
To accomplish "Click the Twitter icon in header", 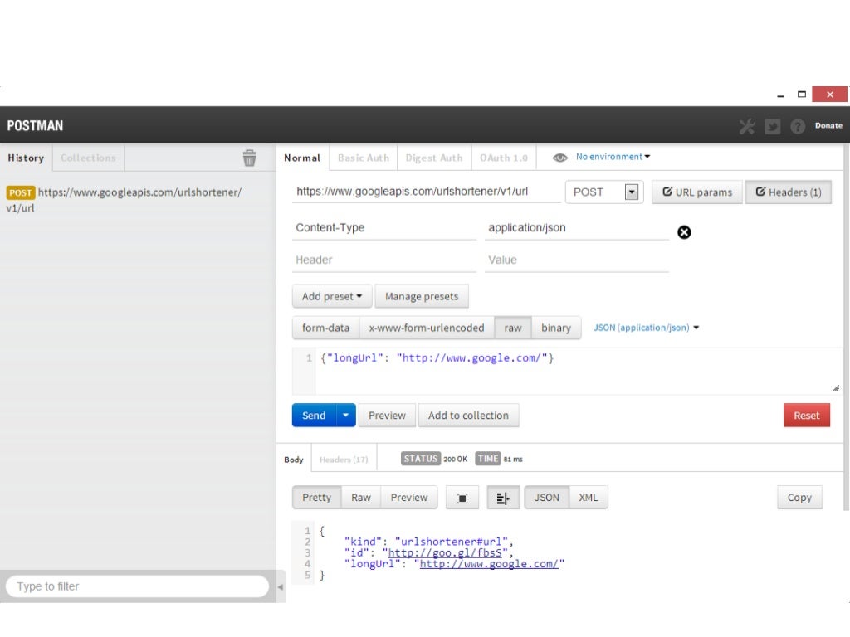I will [772, 126].
